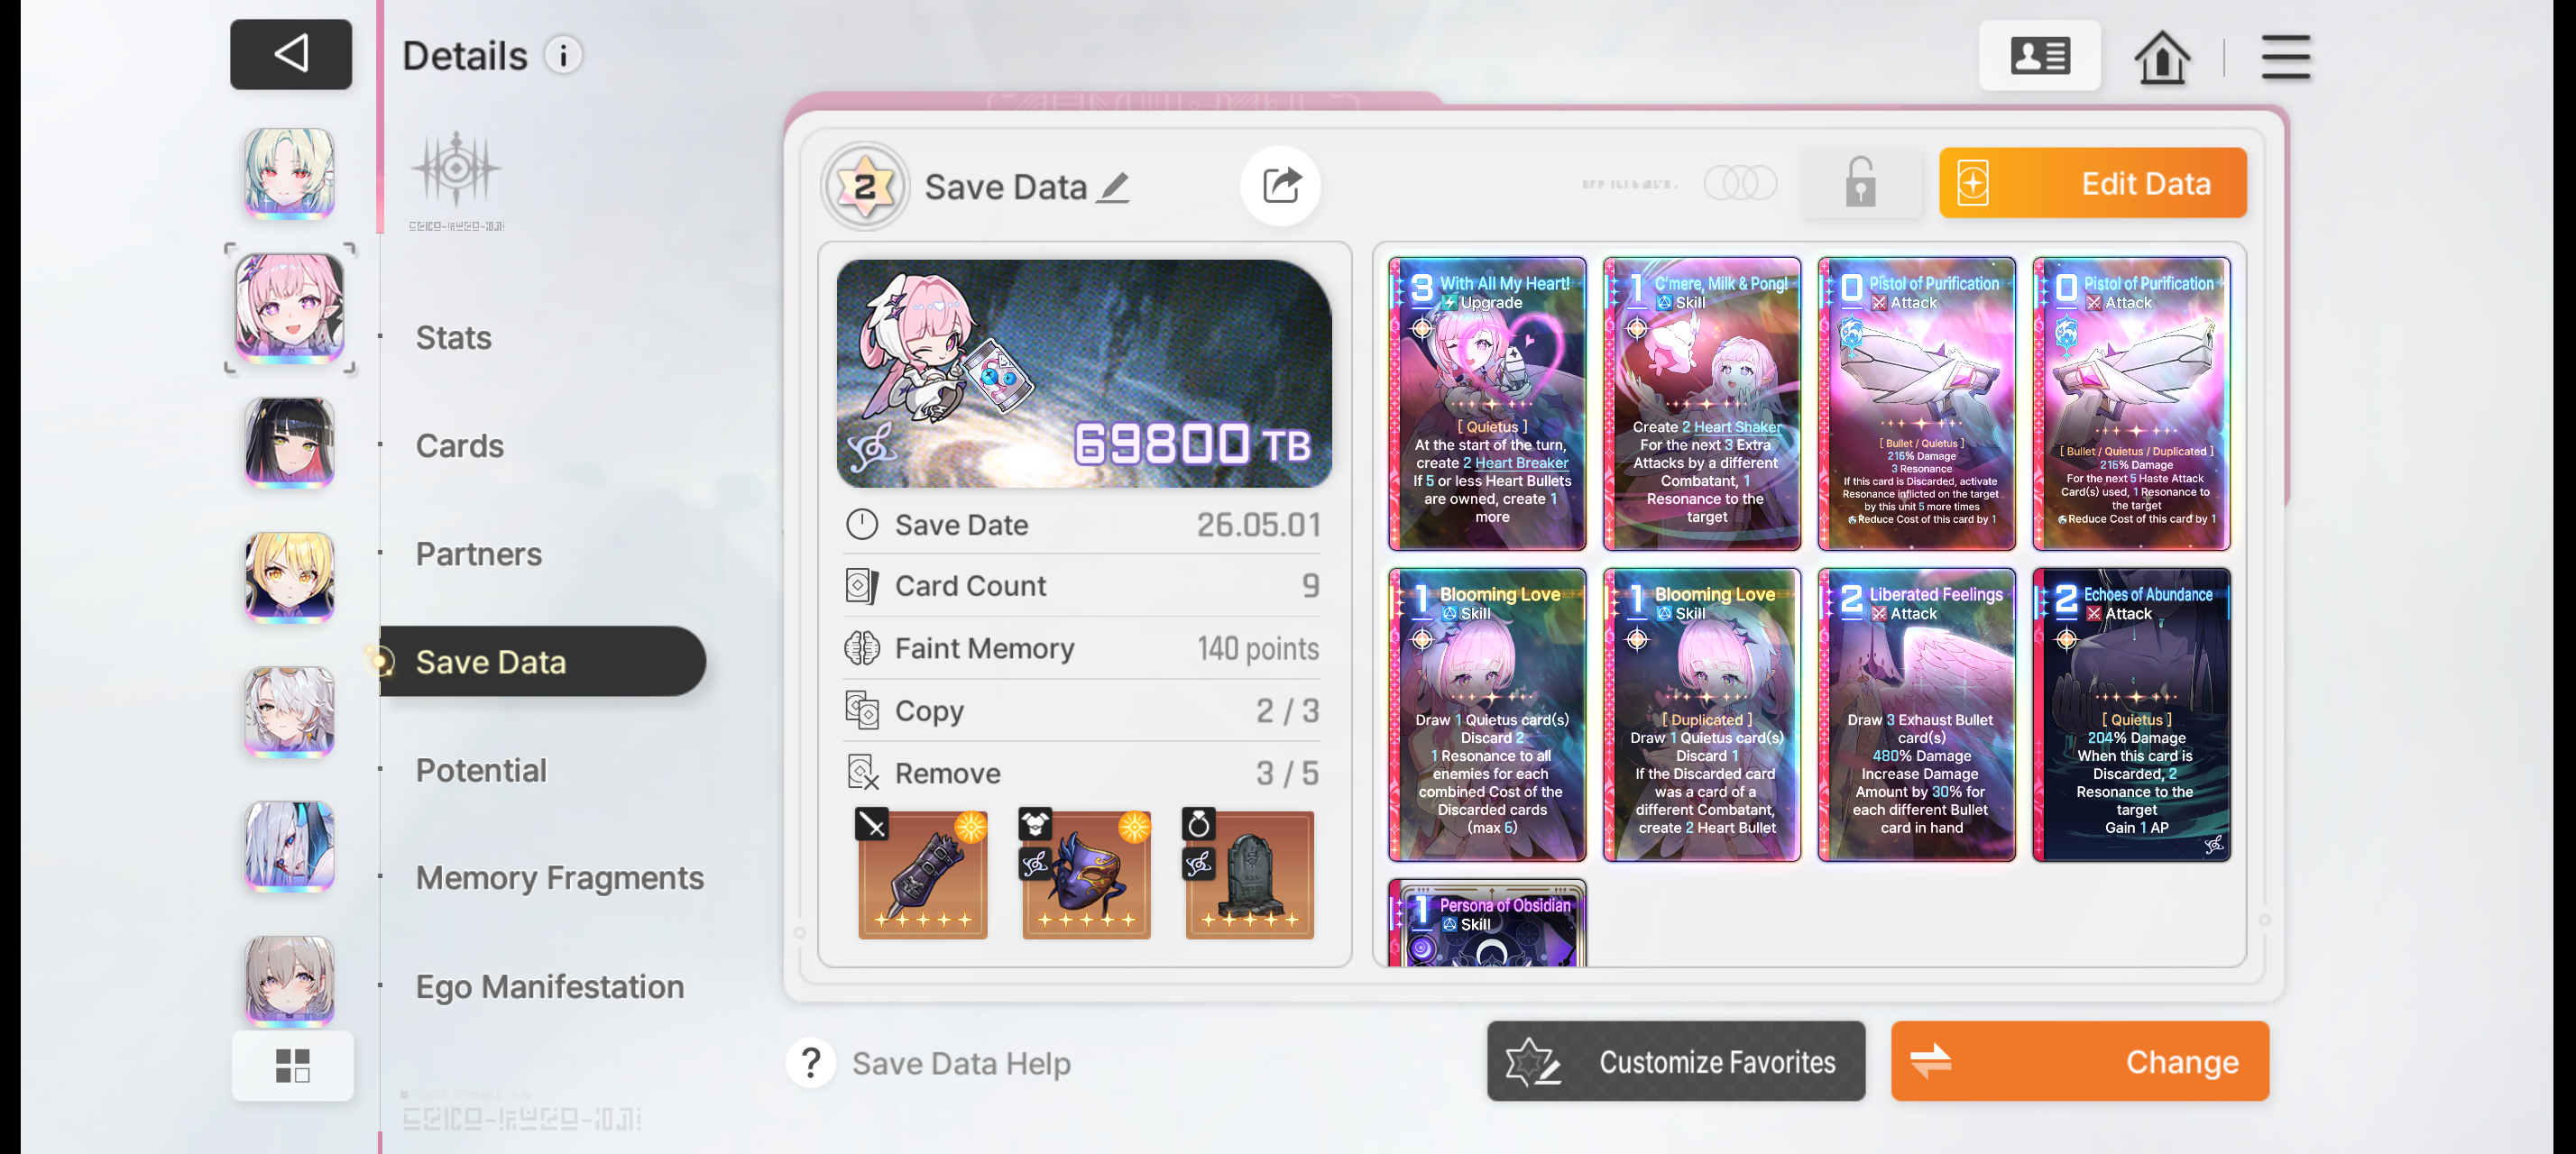
Task: Select the Save Data menu item
Action: coord(543,662)
